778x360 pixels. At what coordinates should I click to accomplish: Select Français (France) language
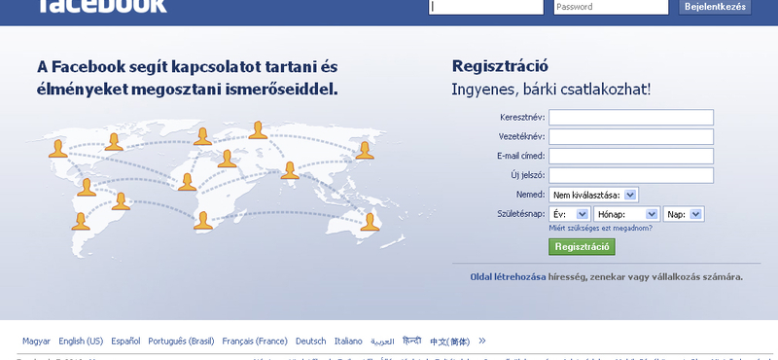click(255, 342)
